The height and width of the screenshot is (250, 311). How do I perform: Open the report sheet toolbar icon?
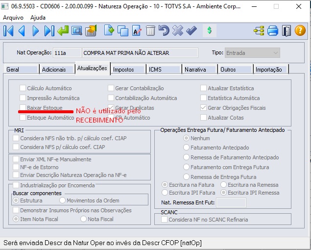pos(91,30)
